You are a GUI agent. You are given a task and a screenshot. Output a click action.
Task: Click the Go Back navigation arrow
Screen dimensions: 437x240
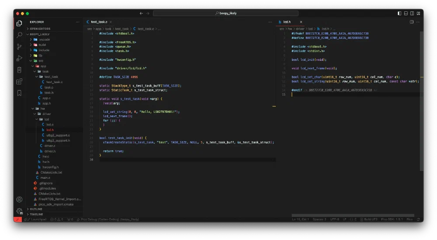coord(141,14)
